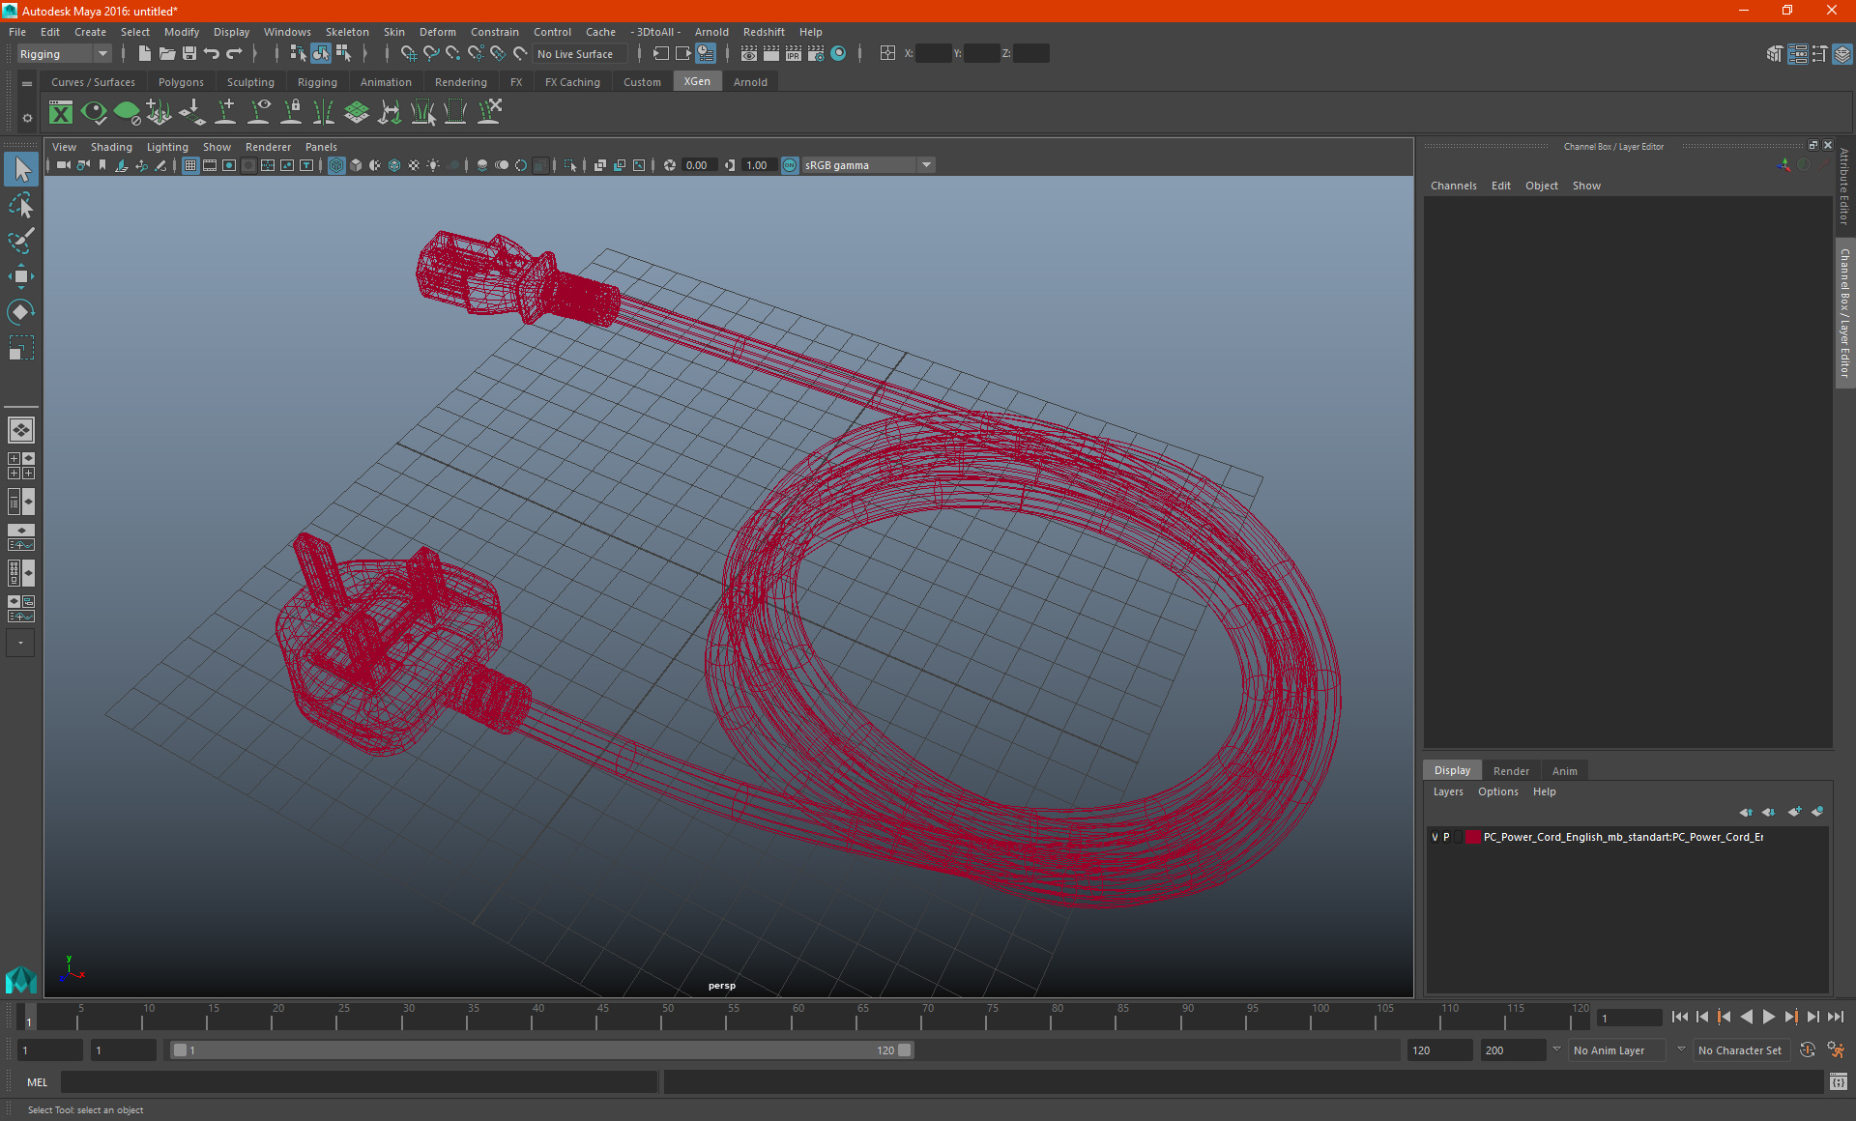This screenshot has height=1121, width=1856.
Task: Toggle auto keyframe button
Action: tap(1808, 1050)
